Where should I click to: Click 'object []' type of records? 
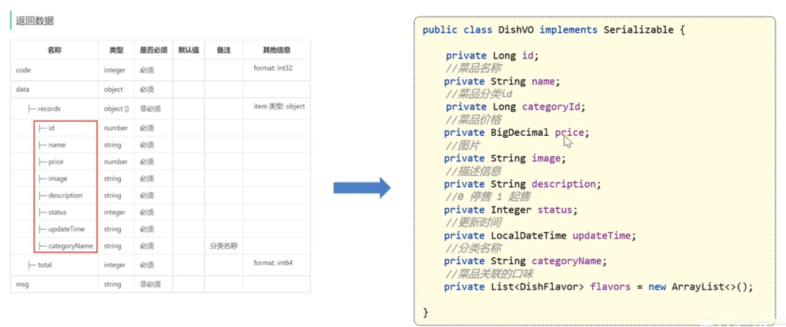[x=116, y=109]
